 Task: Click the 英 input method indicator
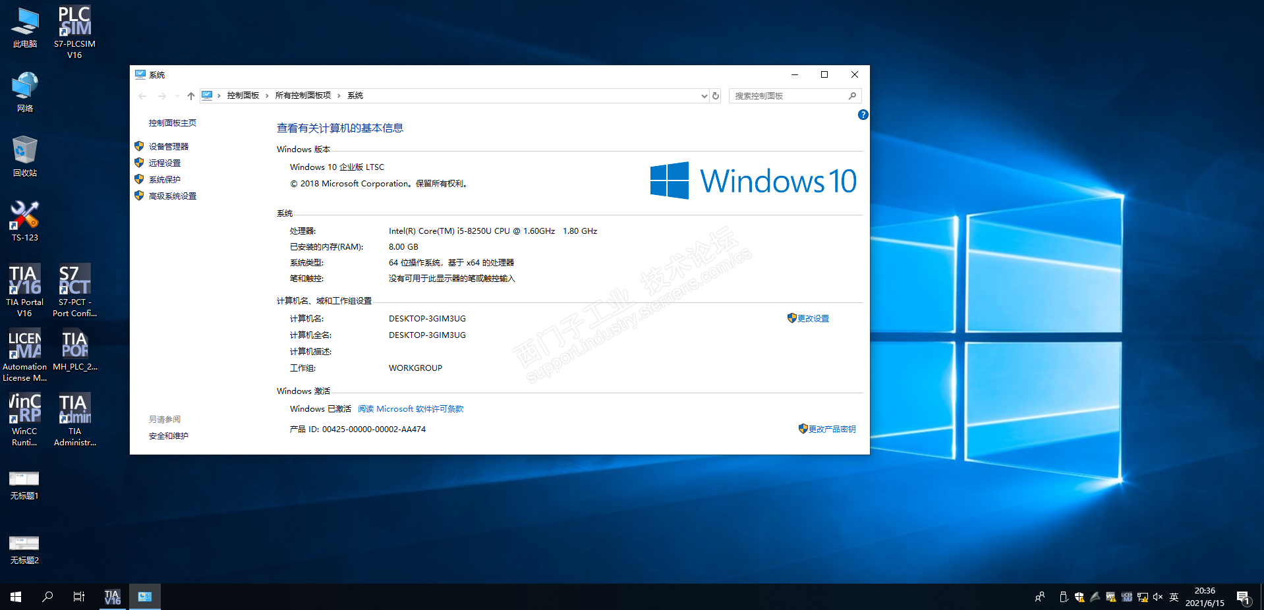tap(1174, 597)
